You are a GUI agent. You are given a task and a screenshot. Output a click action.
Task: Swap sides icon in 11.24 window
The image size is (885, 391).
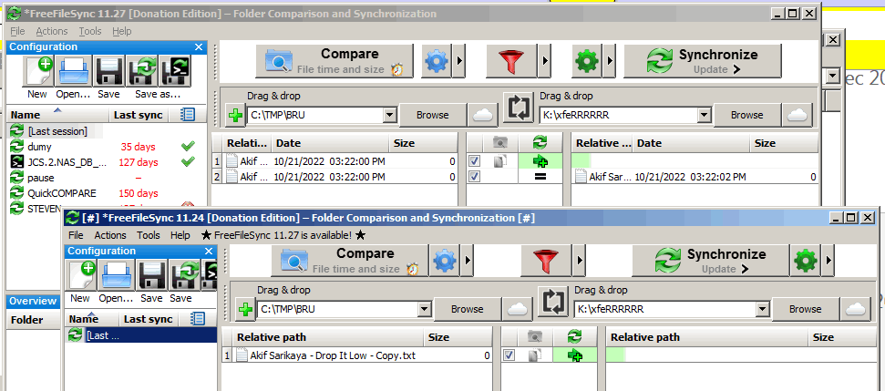pyautogui.click(x=552, y=302)
